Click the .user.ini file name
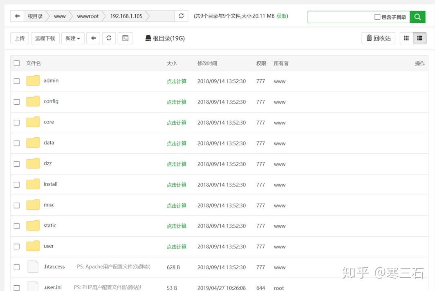This screenshot has height=291, width=435. click(53, 287)
